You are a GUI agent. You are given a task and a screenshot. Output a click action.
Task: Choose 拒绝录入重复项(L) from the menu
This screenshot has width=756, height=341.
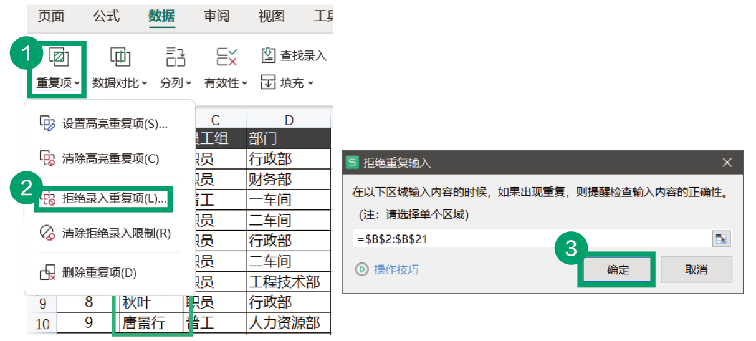point(114,199)
